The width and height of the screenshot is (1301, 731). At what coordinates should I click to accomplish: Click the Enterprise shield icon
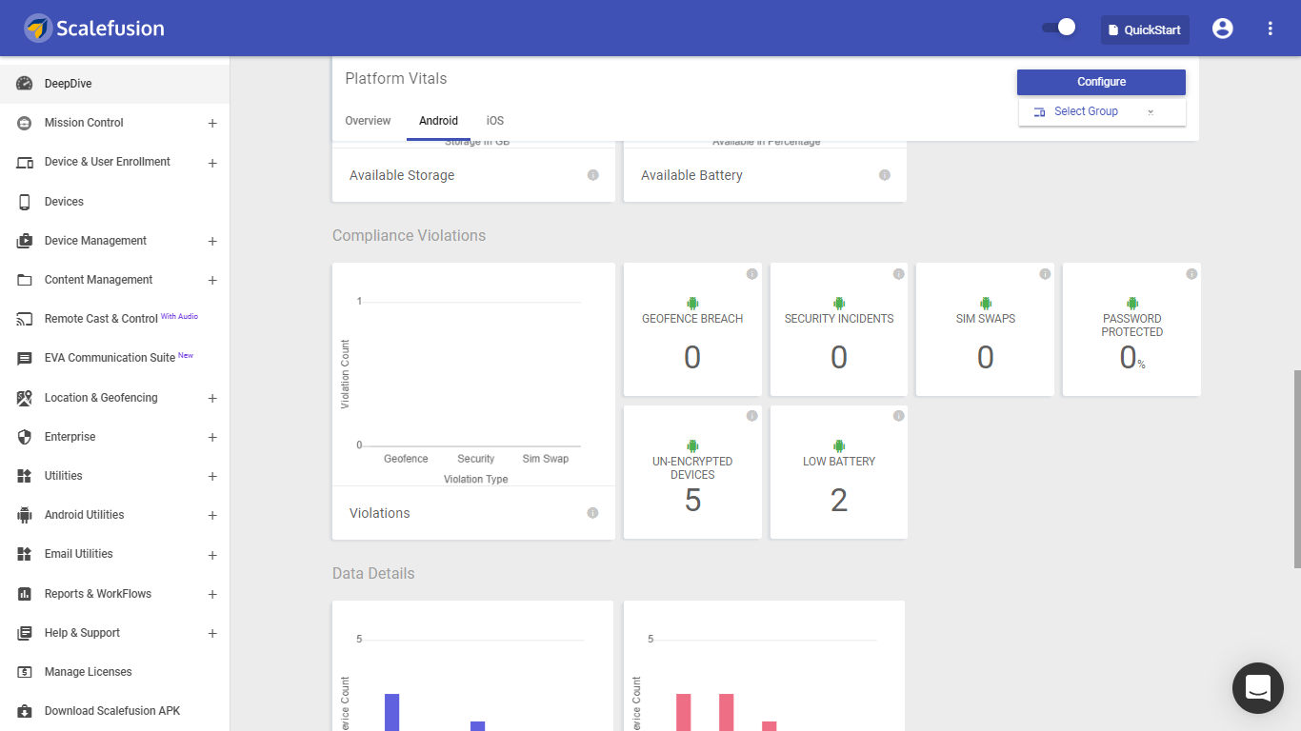pyautogui.click(x=25, y=437)
